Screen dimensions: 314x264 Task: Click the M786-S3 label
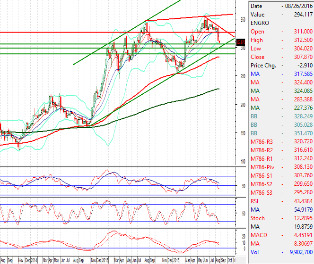pyautogui.click(x=262, y=193)
